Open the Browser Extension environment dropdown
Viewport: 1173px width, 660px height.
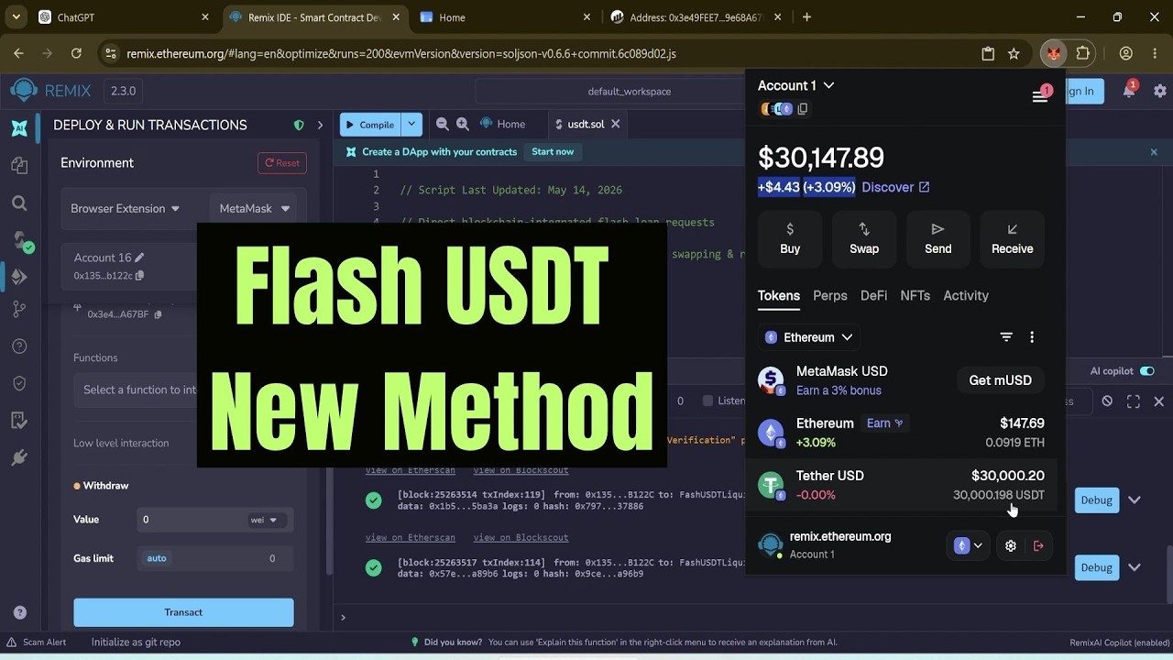pyautogui.click(x=125, y=208)
